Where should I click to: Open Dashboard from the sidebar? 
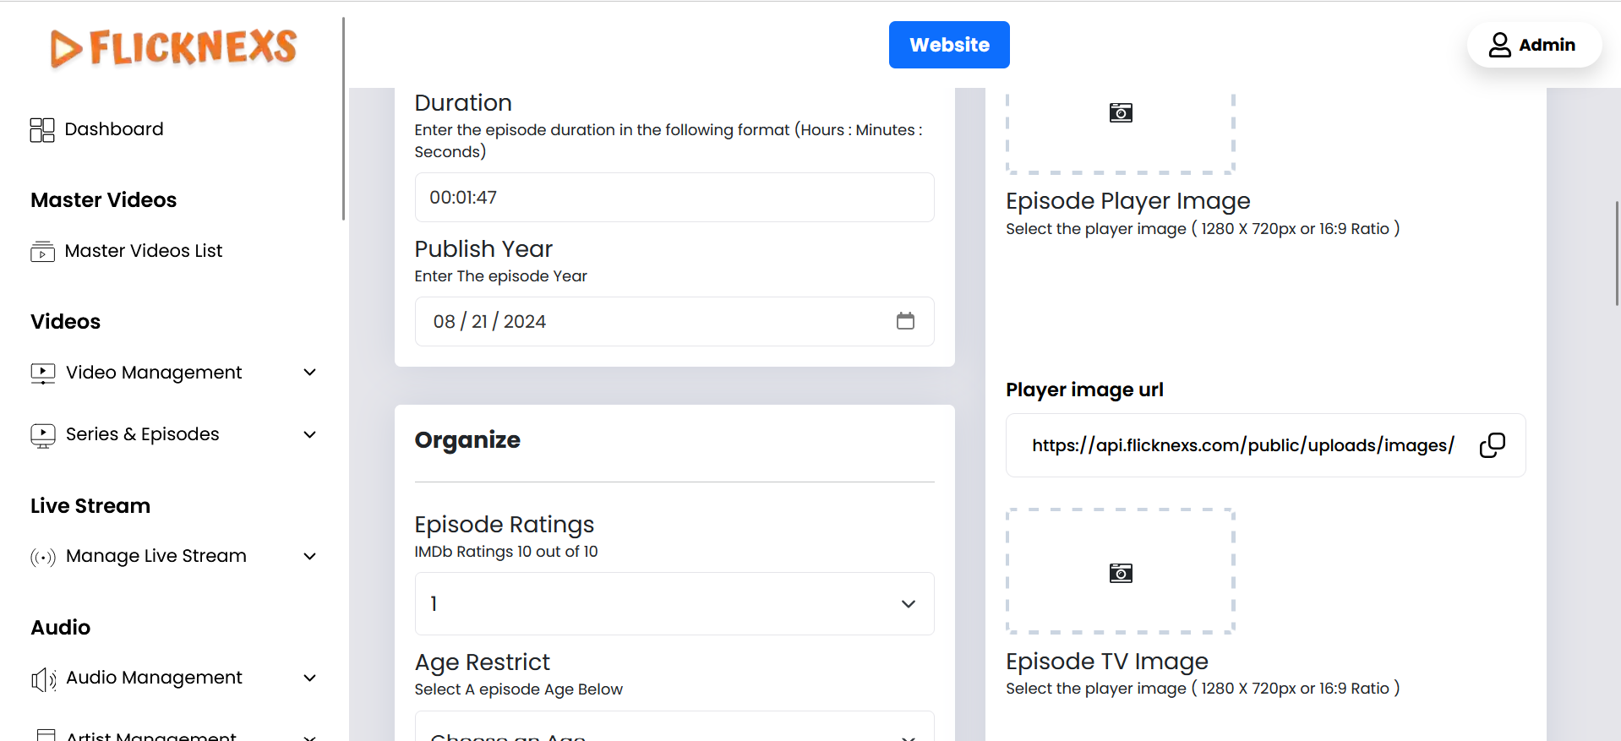(x=114, y=129)
